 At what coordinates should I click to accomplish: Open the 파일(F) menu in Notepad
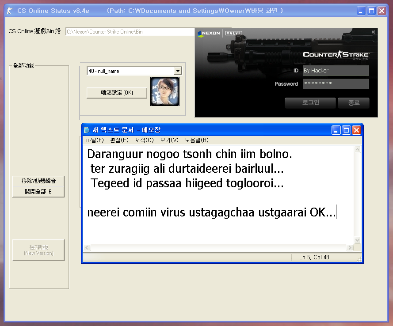pyautogui.click(x=95, y=140)
